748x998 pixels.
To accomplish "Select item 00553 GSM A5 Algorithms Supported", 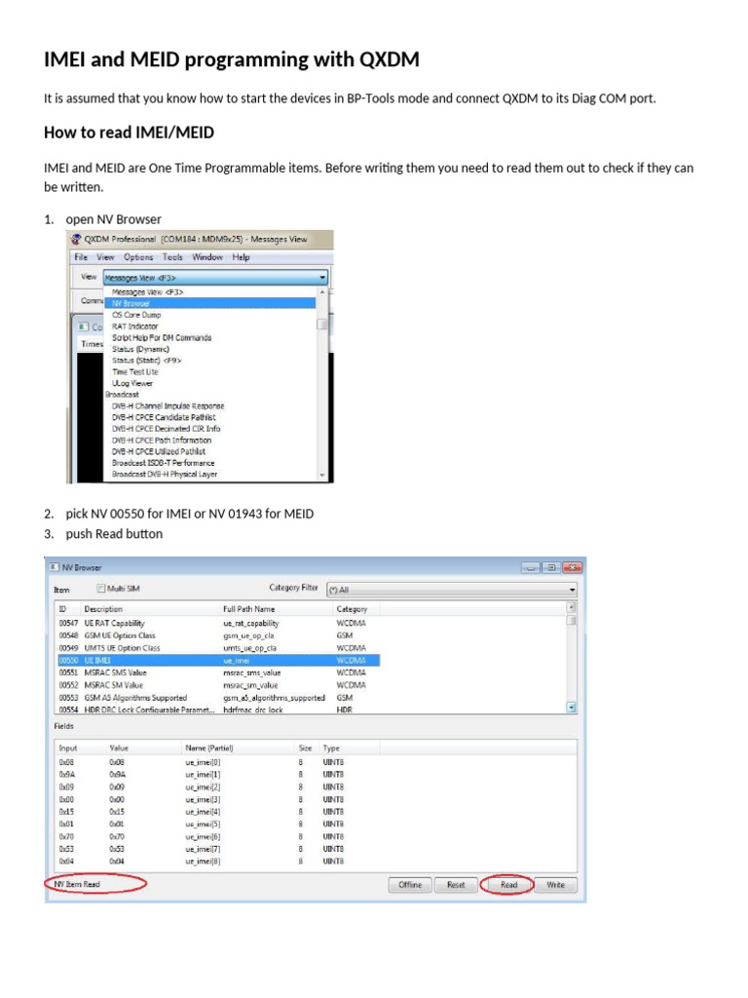I will click(218, 698).
